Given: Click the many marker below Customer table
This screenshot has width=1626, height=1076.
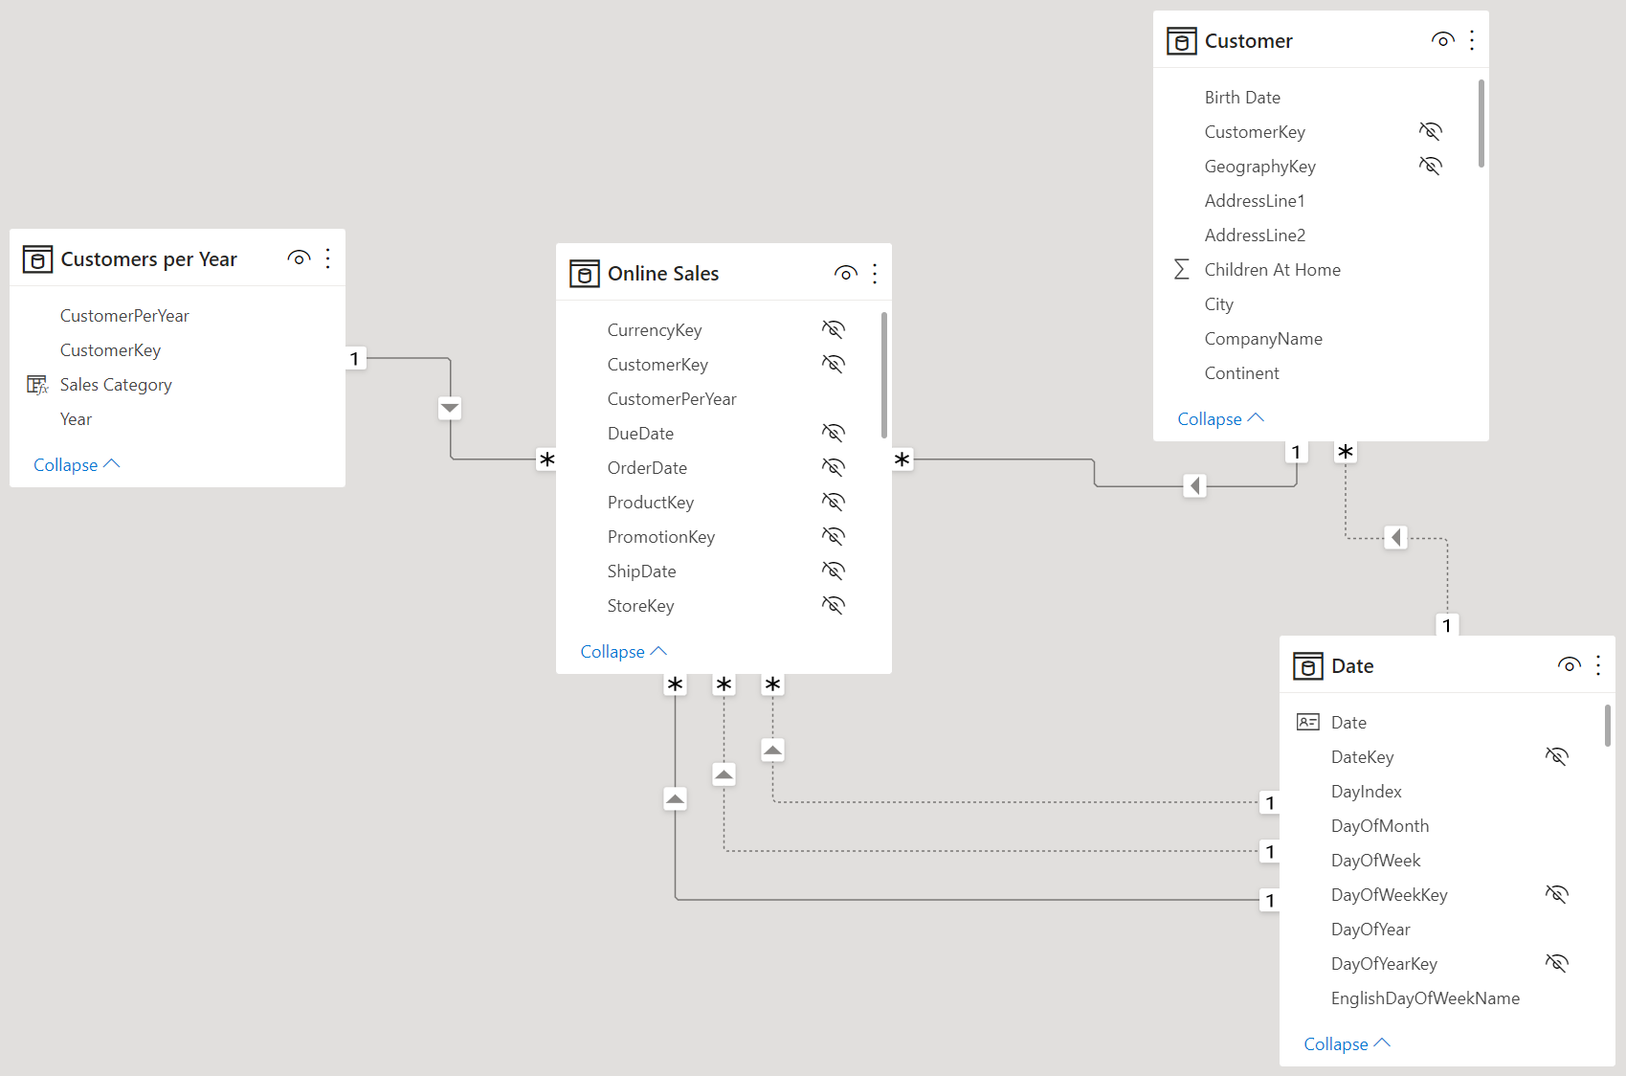Looking at the screenshot, I should coord(1346,452).
